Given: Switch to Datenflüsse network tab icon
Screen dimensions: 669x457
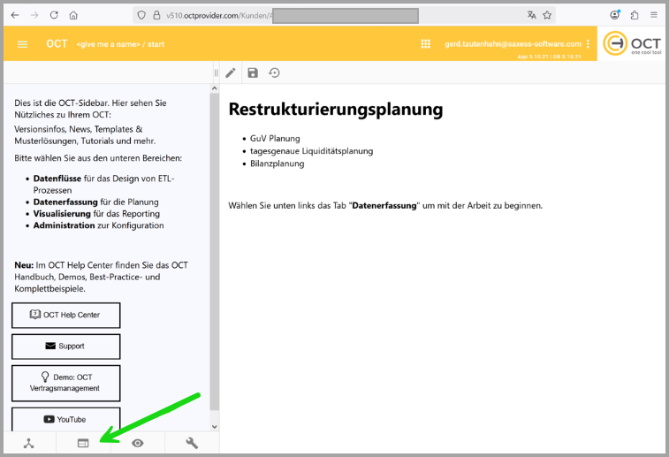Looking at the screenshot, I should [28, 444].
